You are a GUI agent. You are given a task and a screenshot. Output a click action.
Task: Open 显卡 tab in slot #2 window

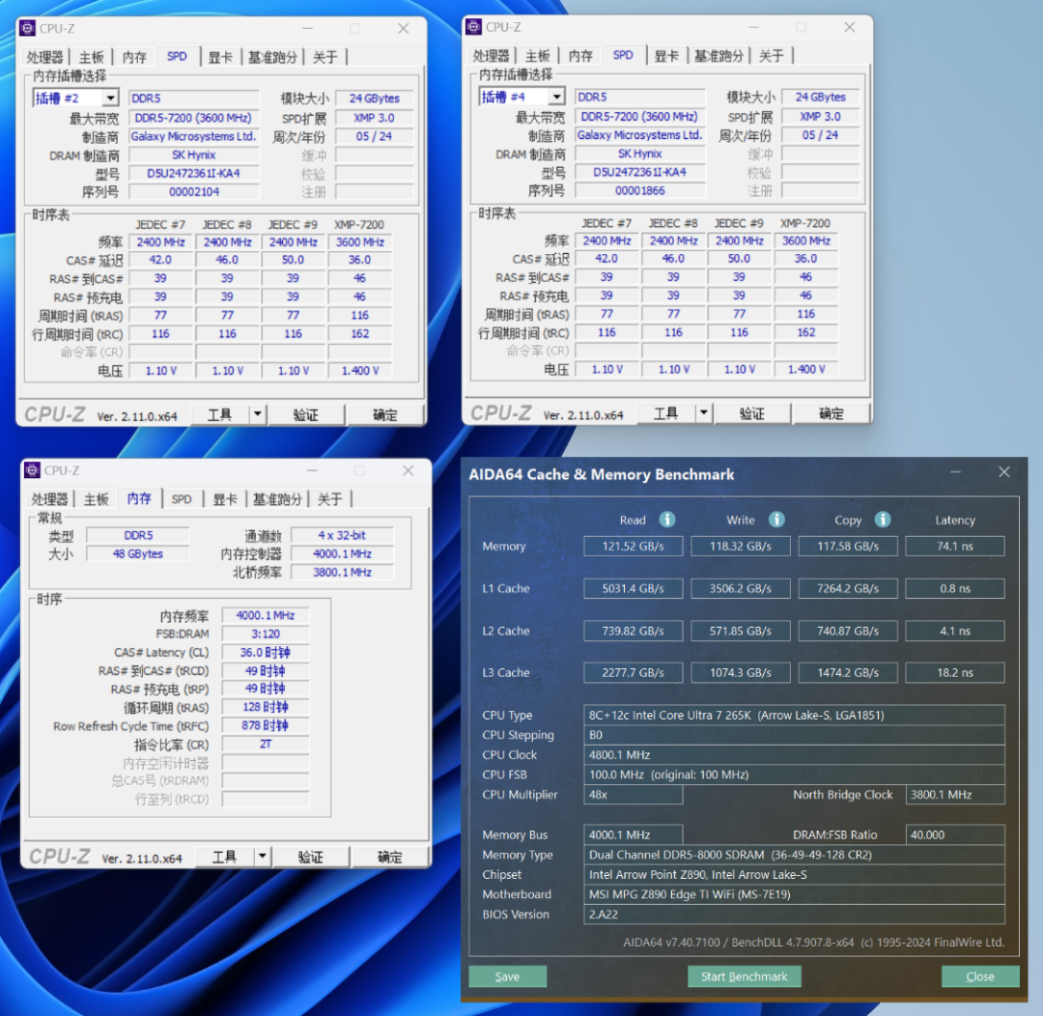(220, 58)
